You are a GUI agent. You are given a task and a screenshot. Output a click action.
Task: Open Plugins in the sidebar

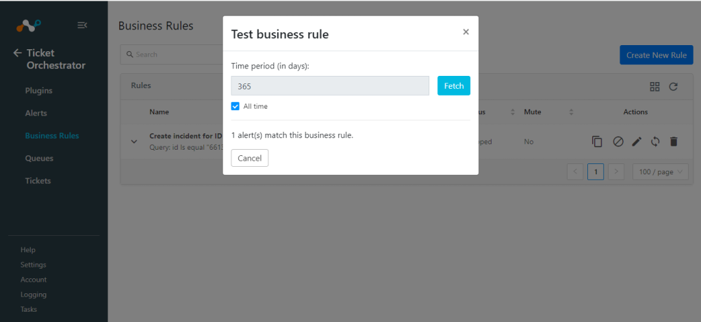(x=39, y=91)
